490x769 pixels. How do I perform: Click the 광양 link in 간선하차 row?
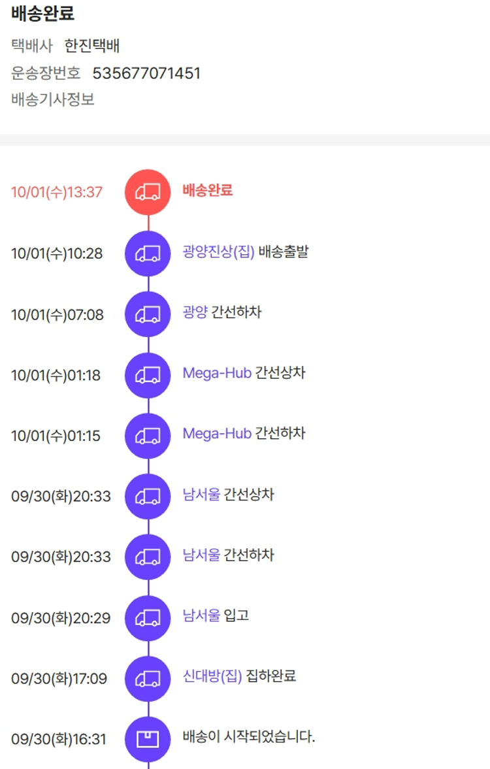(195, 312)
